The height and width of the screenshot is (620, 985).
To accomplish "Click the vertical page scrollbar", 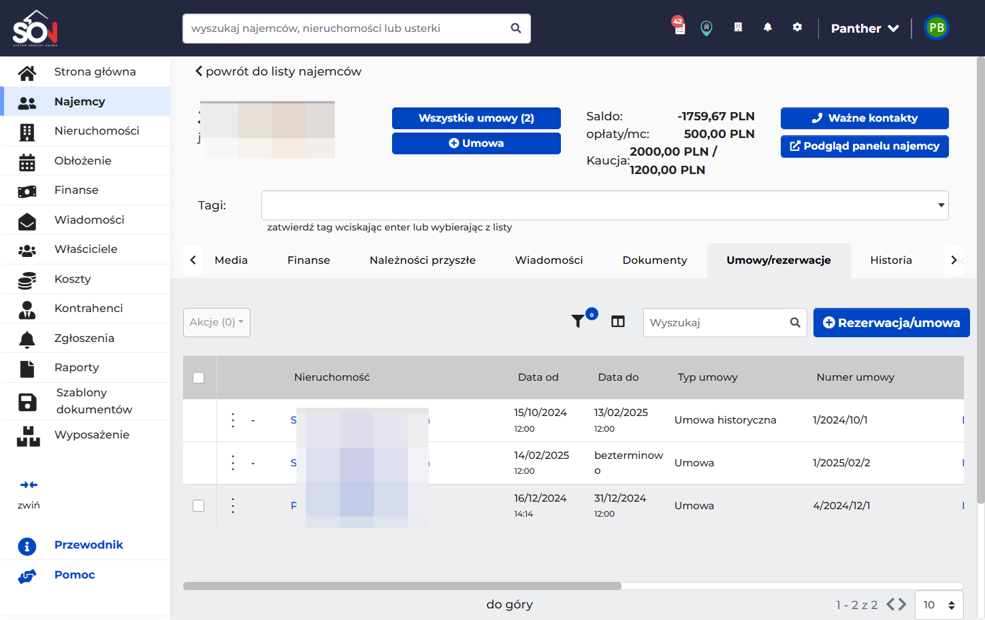I will tap(980, 280).
